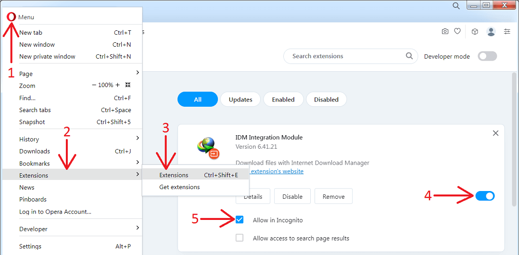
Task: Open the snapshot camera icon in toolbar
Action: click(x=445, y=31)
